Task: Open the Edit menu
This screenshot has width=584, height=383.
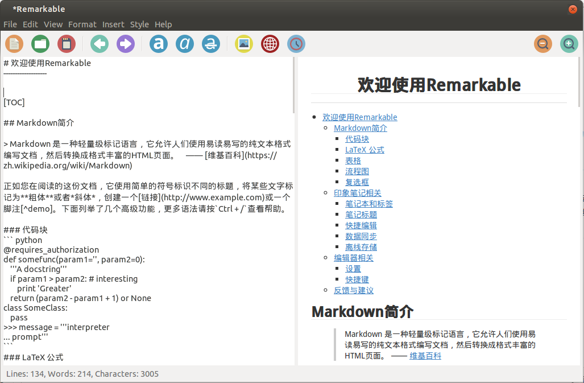Action: [30, 24]
